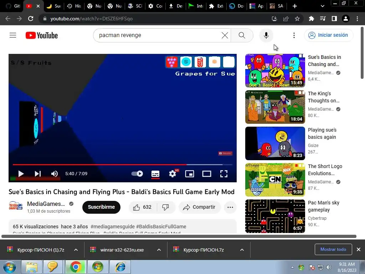
Task: Expand options for Курсор-ПИСЮН.7z download
Action: pos(242,250)
